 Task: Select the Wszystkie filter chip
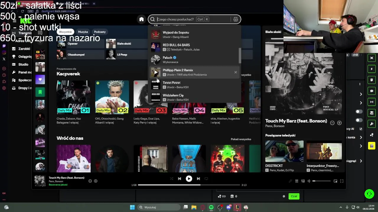[x=65, y=32]
